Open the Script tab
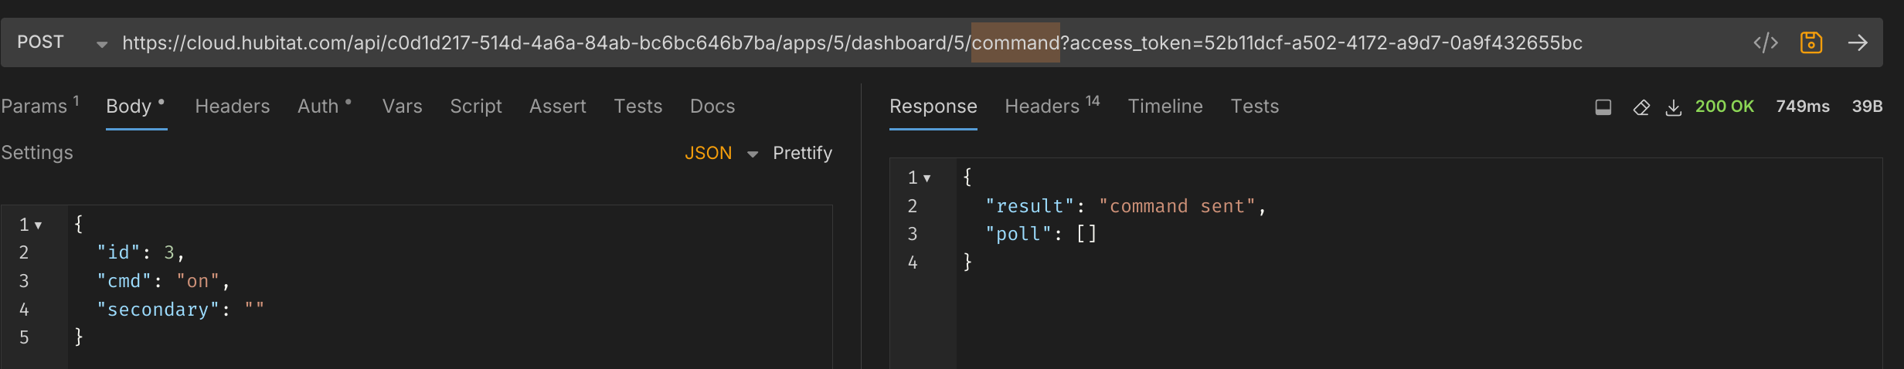The image size is (1904, 369). click(475, 107)
